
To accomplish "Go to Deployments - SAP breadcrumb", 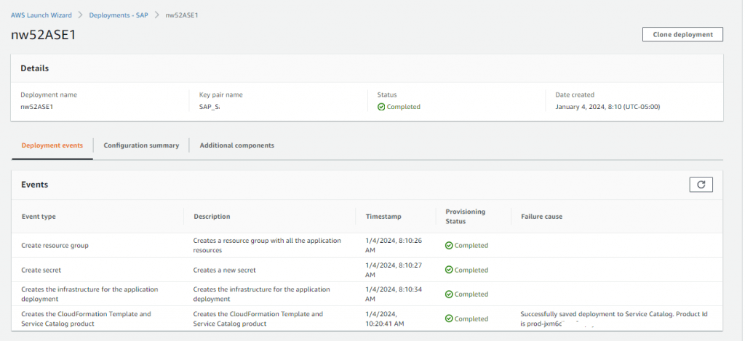I will (x=119, y=15).
